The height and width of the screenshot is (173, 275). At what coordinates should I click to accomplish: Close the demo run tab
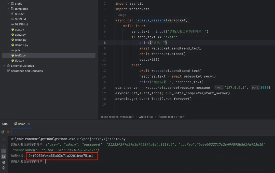click(29, 124)
